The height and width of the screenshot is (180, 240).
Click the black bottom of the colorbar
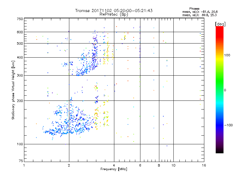coord(220,151)
